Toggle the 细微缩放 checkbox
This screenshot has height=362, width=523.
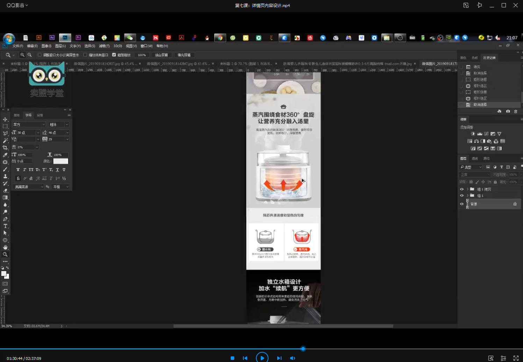pos(114,55)
